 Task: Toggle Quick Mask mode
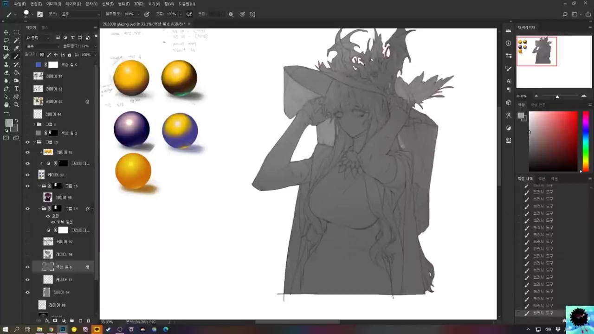pyautogui.click(x=6, y=138)
